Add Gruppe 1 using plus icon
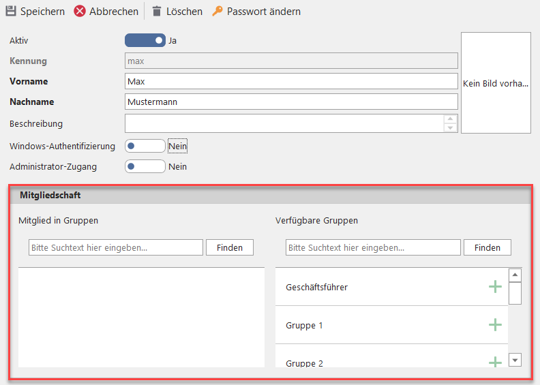Viewport: 540px width, 385px height. point(496,325)
